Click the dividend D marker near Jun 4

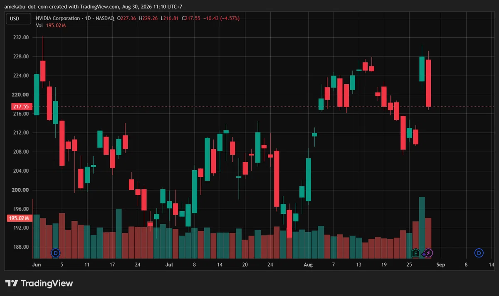56,252
